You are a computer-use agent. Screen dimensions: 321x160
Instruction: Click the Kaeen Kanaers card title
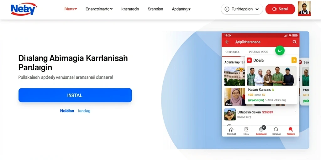point(259,90)
